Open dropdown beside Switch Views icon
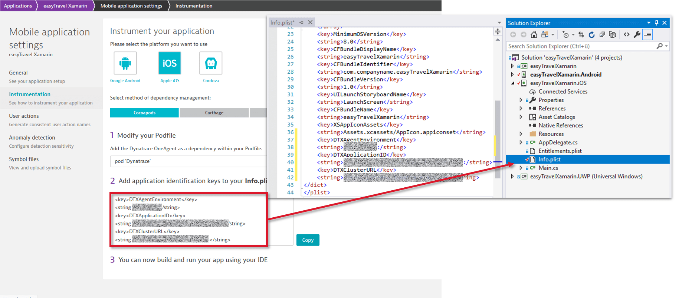 552,35
